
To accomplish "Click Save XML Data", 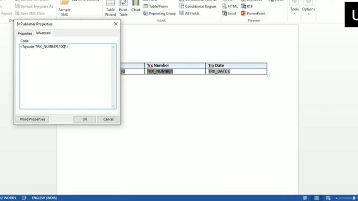I will [x=30, y=13].
